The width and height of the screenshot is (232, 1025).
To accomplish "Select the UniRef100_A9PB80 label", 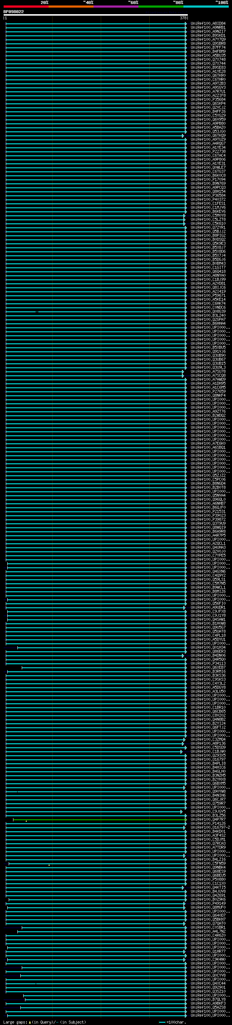I will pos(208,123).
